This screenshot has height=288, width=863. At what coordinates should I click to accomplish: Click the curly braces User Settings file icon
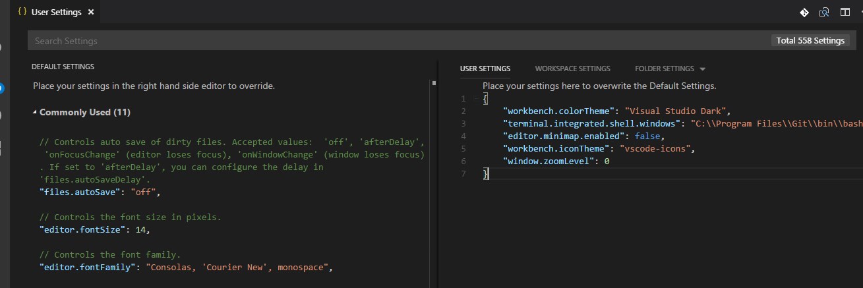click(x=22, y=12)
